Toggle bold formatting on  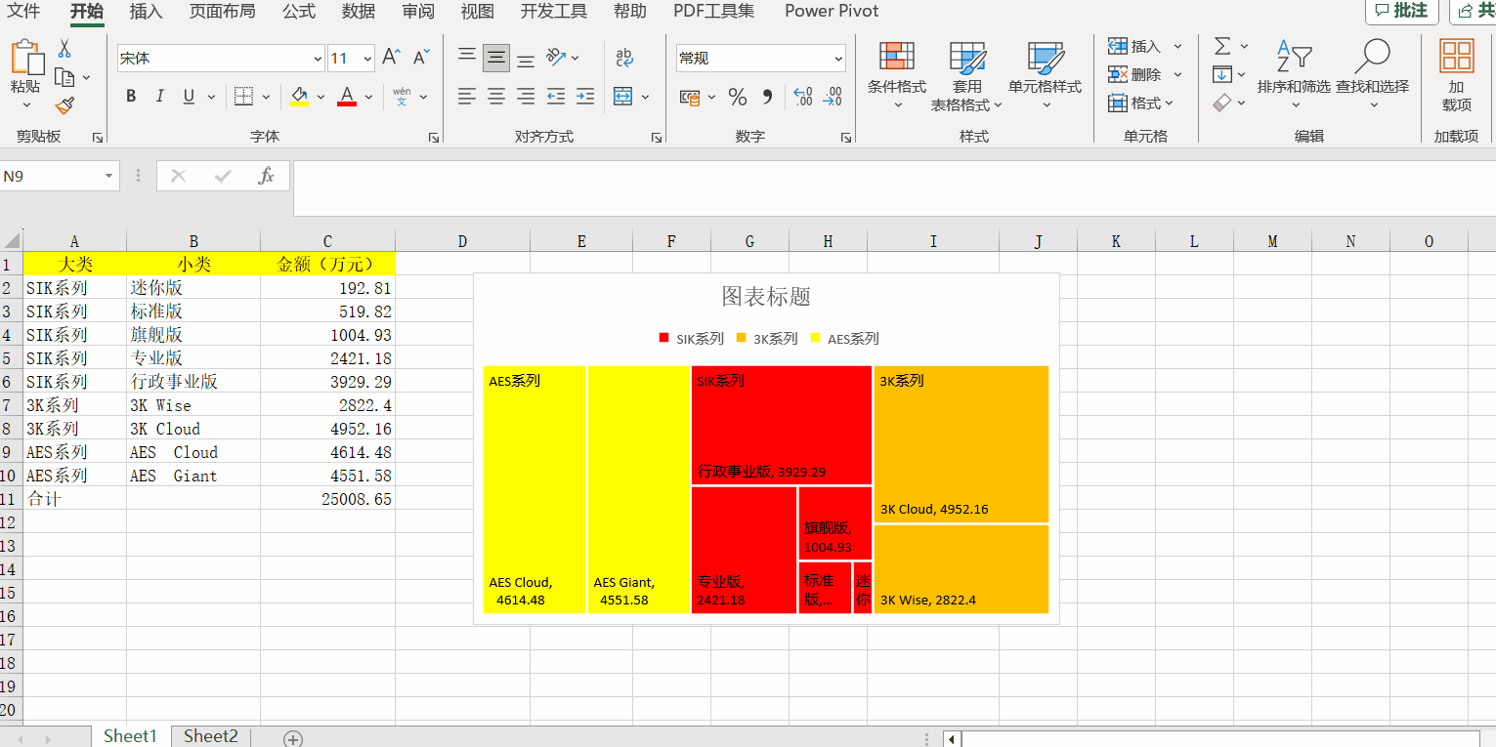[x=130, y=96]
